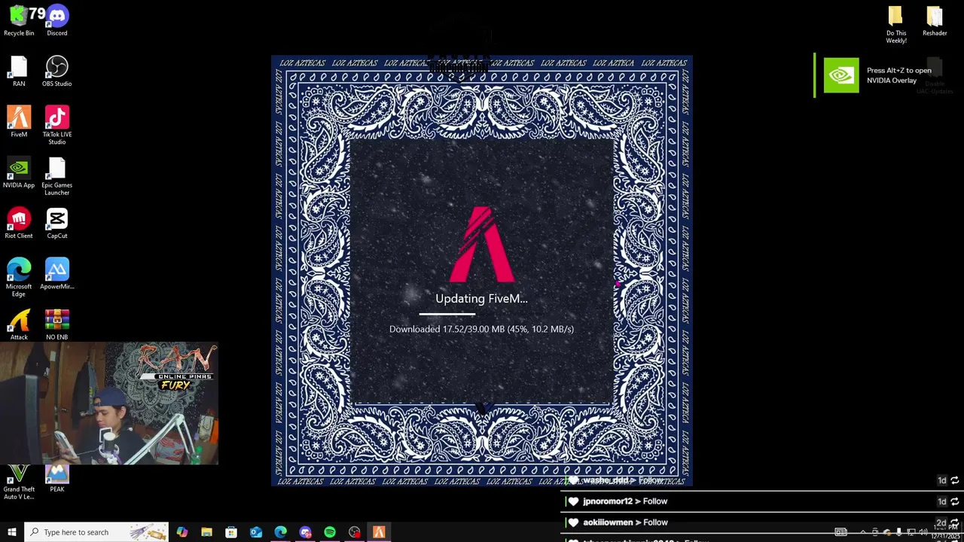Switch to OBS on the taskbar
964x542 pixels.
pos(355,532)
